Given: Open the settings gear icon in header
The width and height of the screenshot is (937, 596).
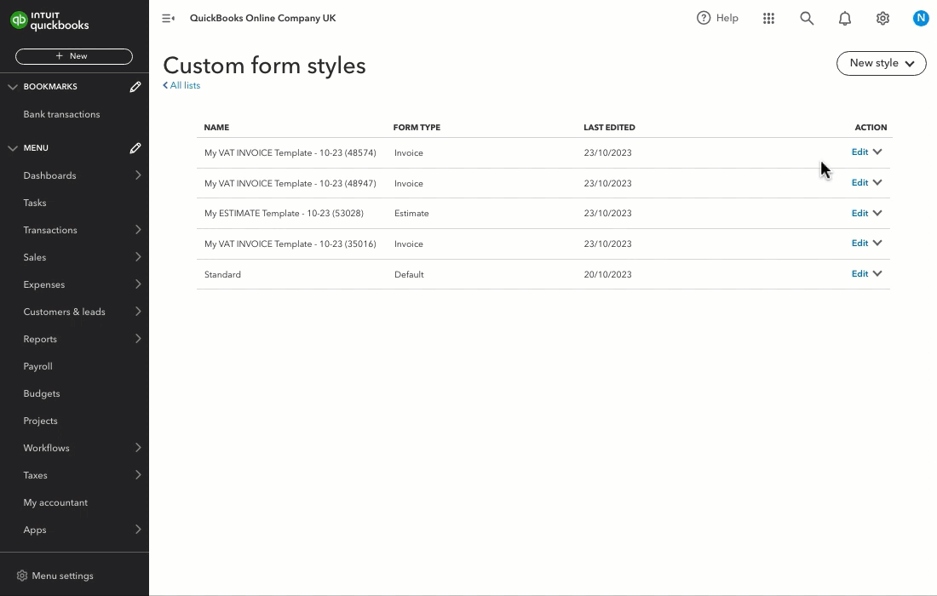Looking at the screenshot, I should (x=882, y=19).
